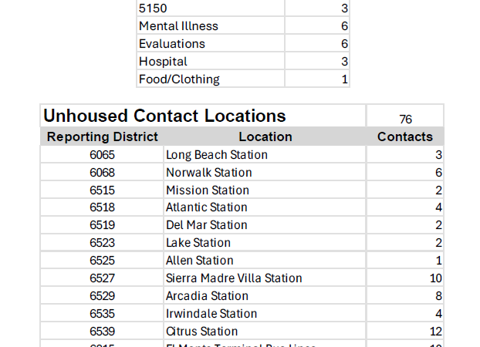The width and height of the screenshot is (480, 347).
Task: Select the 'Atlantic Station' cell
Action: tap(206, 207)
